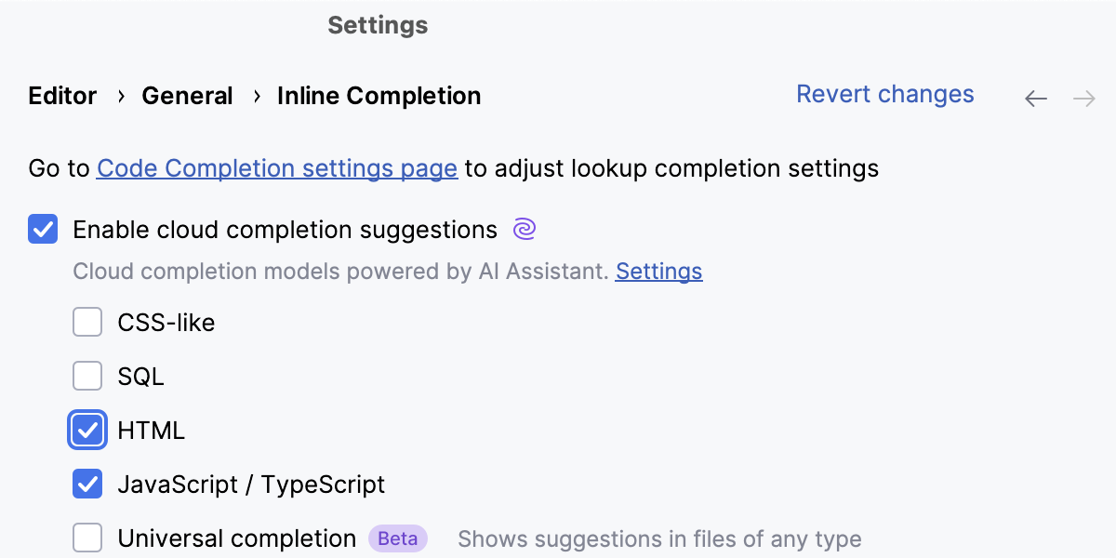Viewport: 1116px width, 558px height.
Task: Disable JavaScript / TypeScript completion
Action: 86,484
